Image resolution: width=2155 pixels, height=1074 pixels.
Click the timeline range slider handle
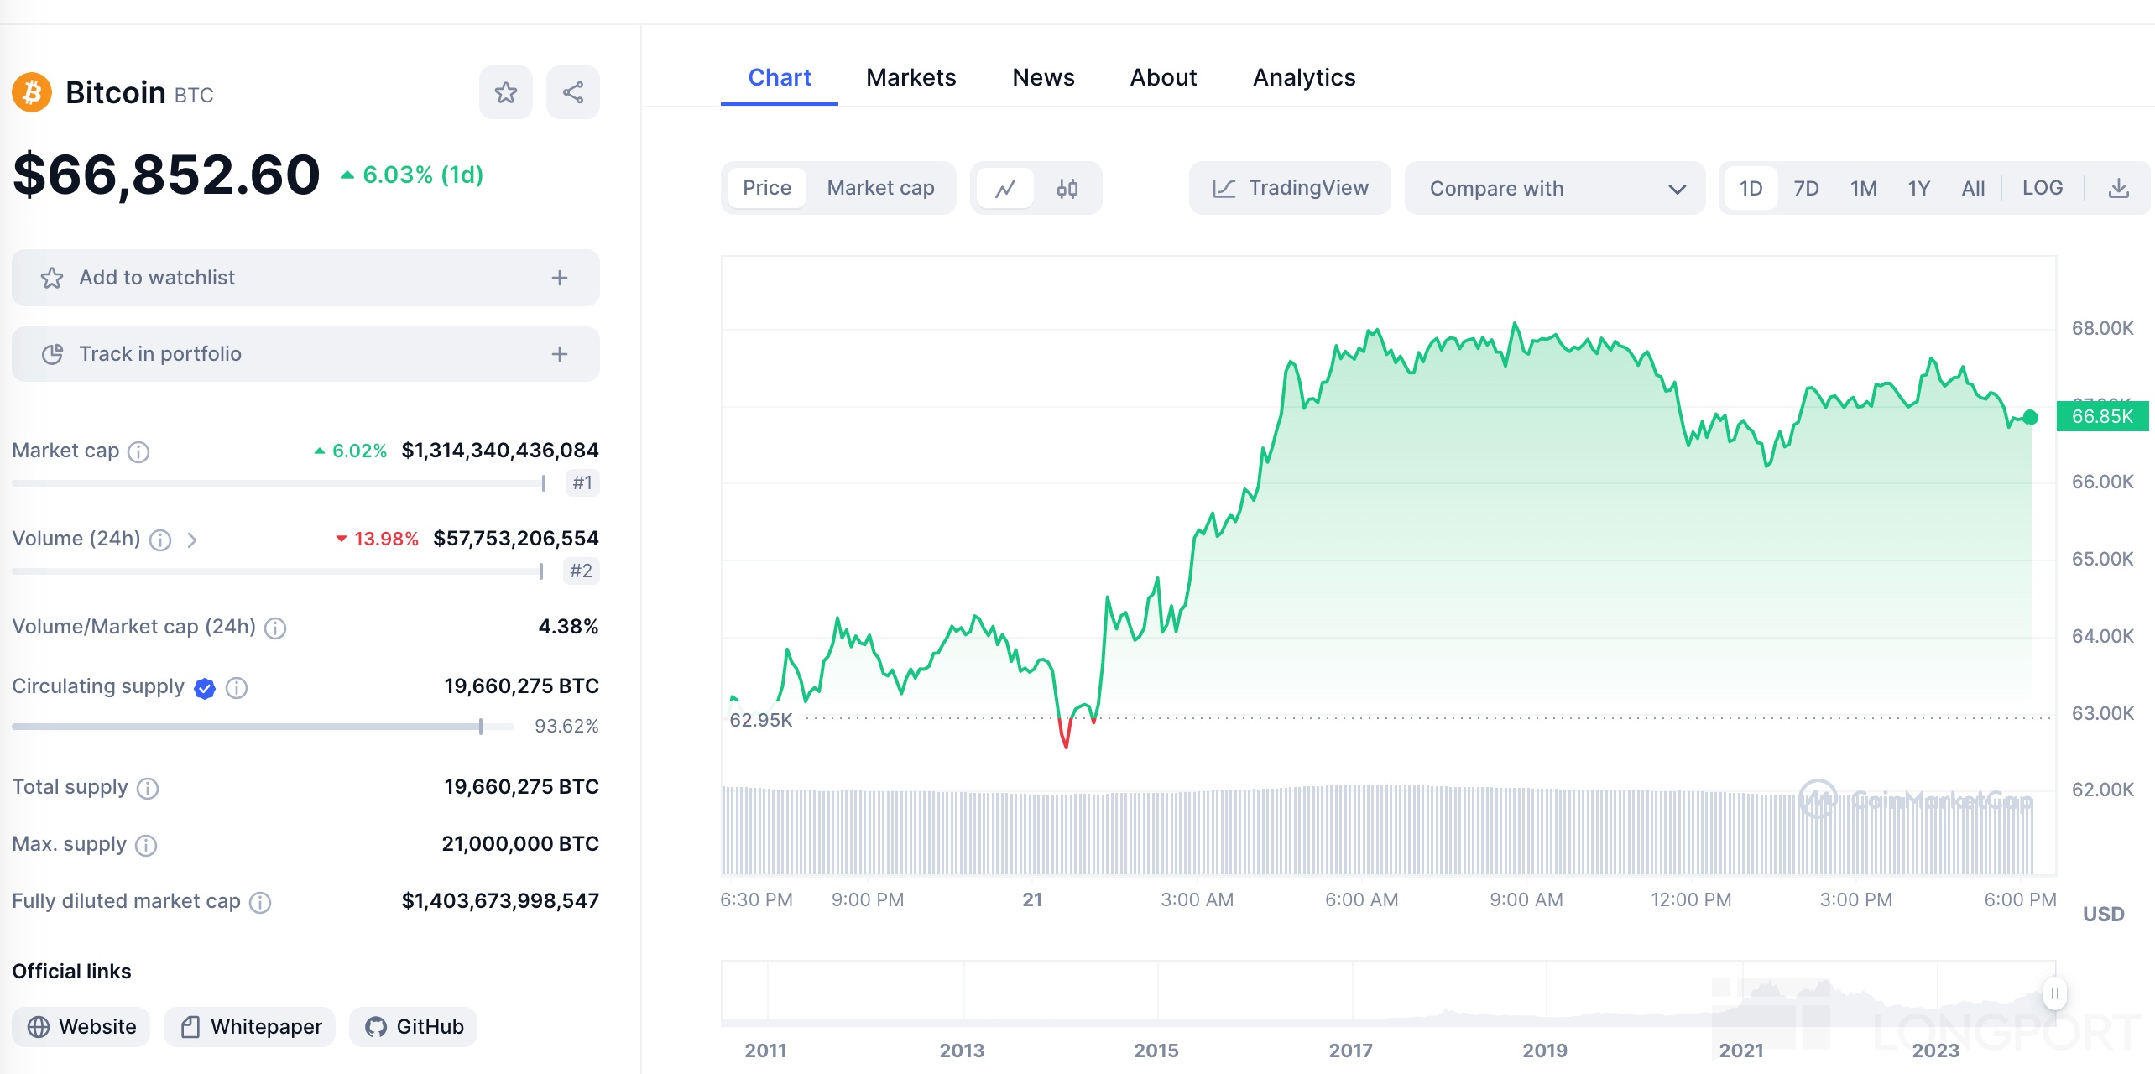(x=2054, y=993)
